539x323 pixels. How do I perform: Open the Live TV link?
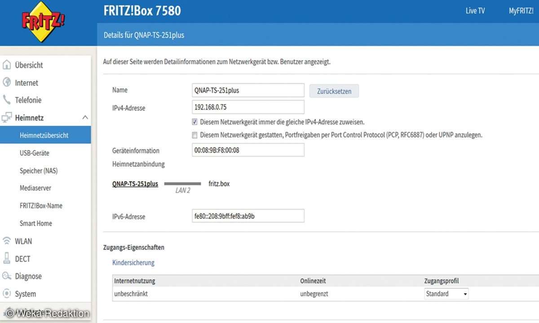pyautogui.click(x=475, y=11)
